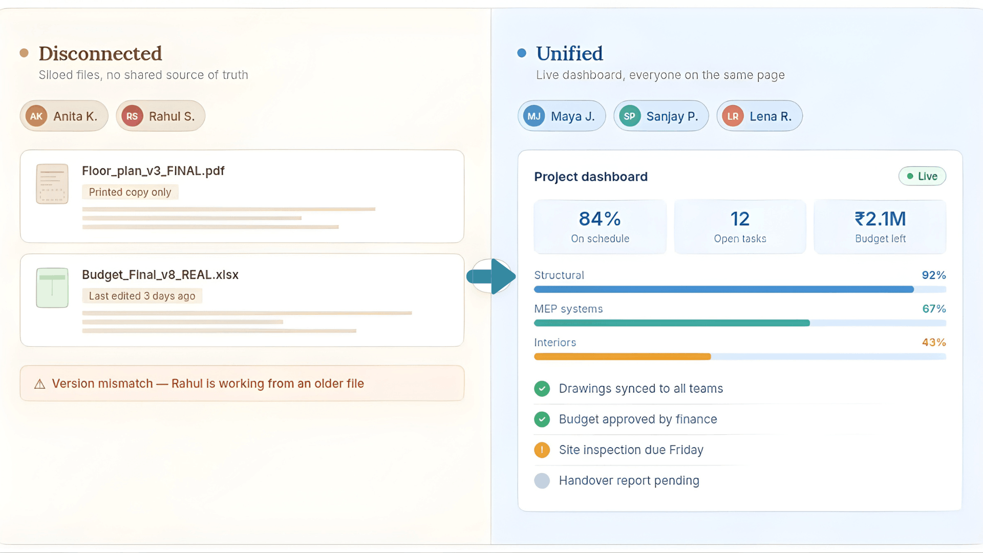Screen dimensions: 983x553
Task: Click the Budget_Final_v8_REAL.xlsx spreadsheet icon
Action: click(52, 288)
